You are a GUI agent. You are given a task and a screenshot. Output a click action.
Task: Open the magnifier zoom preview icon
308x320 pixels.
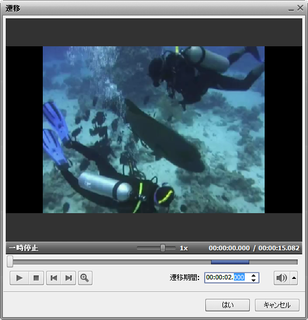(85, 278)
